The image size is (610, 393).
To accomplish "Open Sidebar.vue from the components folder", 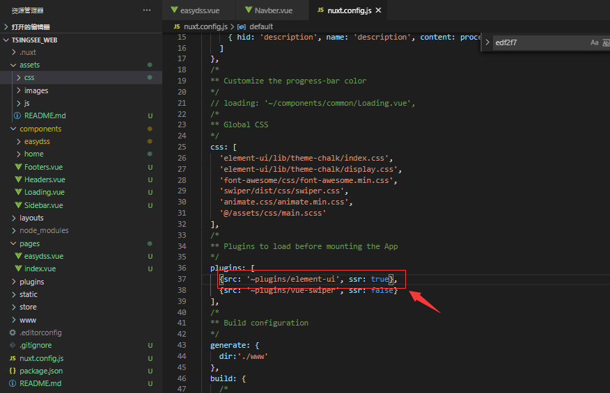I will (43, 205).
